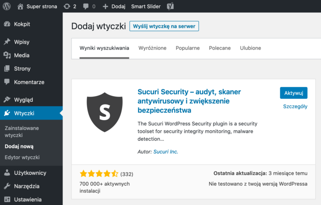Click the 700 000+ aktywnych instalacji text
This screenshot has height=205, width=321.
(104, 187)
